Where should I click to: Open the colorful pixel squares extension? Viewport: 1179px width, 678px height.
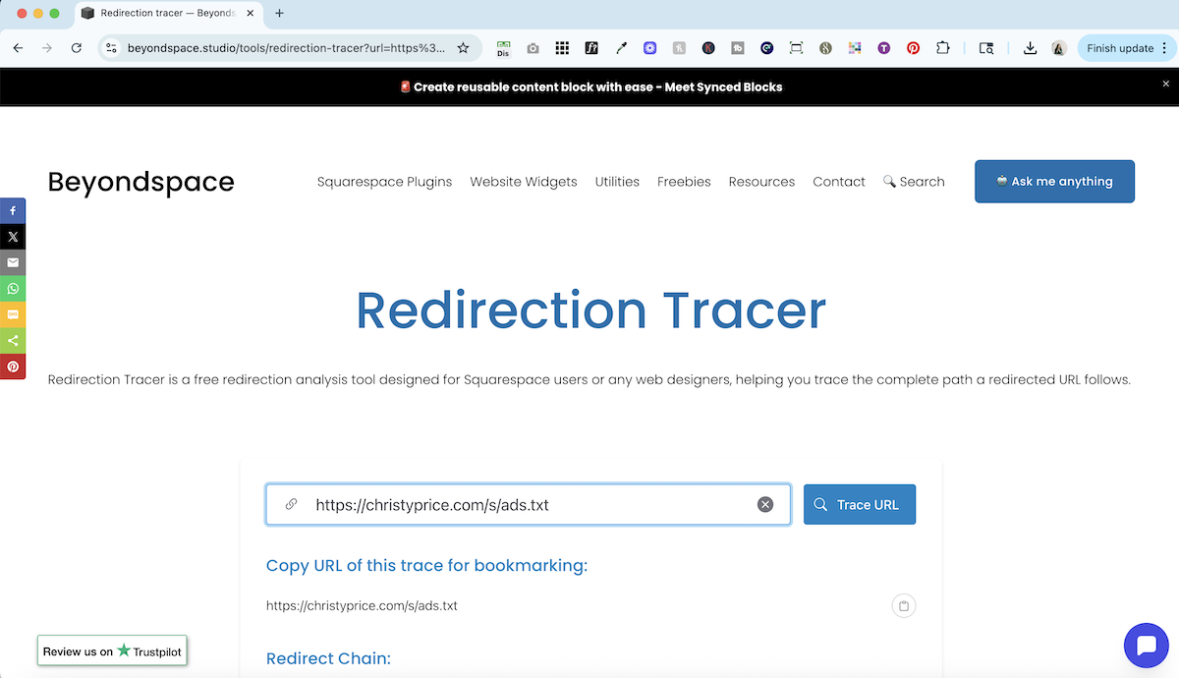(x=854, y=47)
